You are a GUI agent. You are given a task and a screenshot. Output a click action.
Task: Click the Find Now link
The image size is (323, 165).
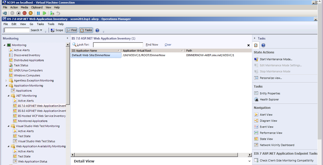coord(152,45)
